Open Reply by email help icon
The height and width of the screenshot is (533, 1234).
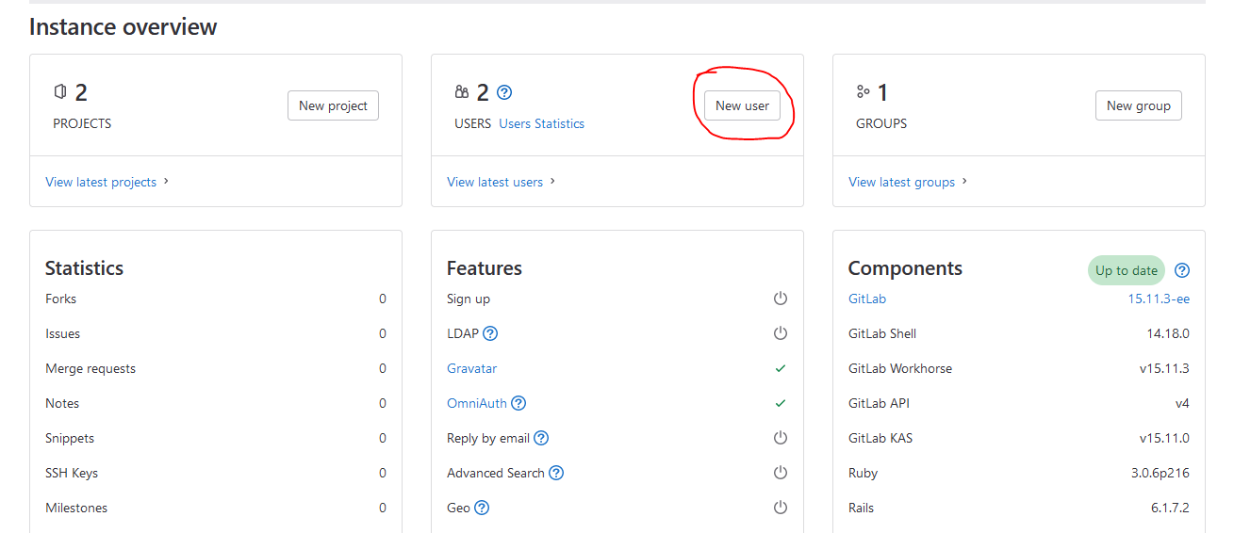coord(541,438)
